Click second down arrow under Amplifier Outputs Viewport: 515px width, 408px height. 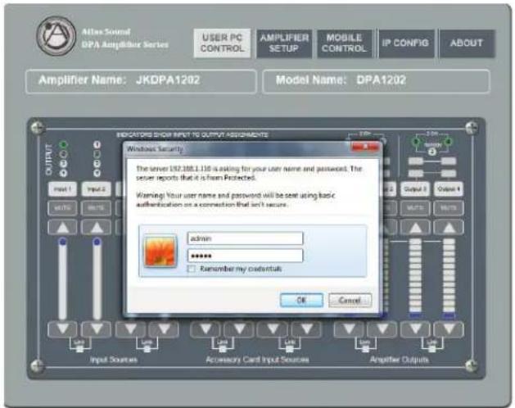click(382, 329)
